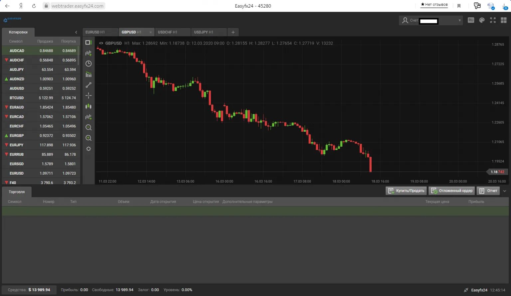Select the BTCUSD row in quotes

40,97
